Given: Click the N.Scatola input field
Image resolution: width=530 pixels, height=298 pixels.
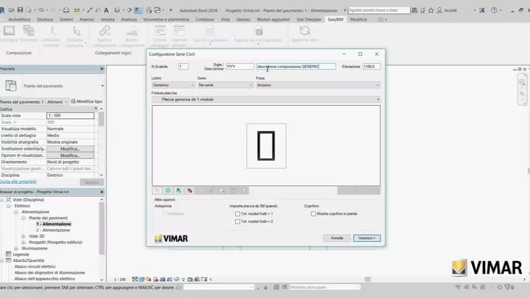Looking at the screenshot, I should [x=183, y=67].
